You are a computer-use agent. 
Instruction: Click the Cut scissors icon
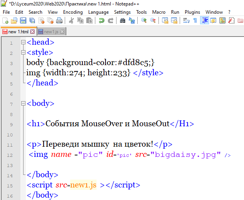click(x=71, y=20)
